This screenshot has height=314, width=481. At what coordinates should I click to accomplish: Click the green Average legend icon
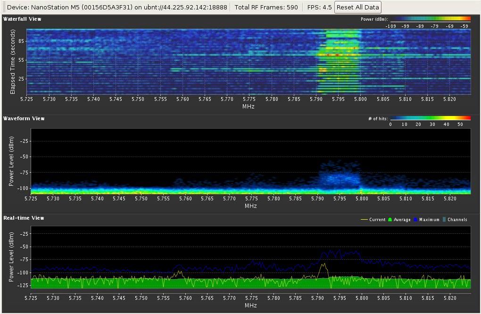coord(390,220)
